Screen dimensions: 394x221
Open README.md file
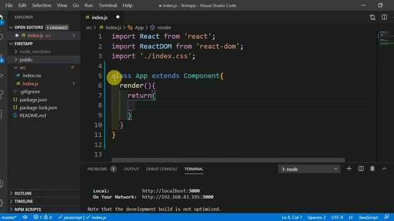point(33,115)
